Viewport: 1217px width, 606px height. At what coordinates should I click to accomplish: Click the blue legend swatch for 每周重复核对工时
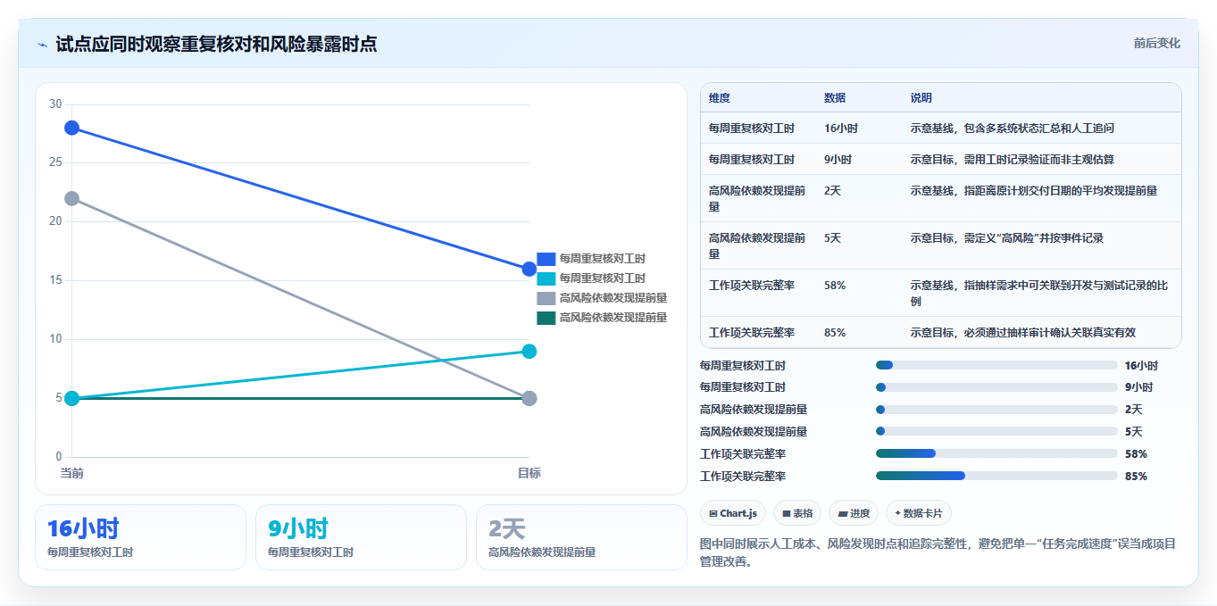coord(546,259)
